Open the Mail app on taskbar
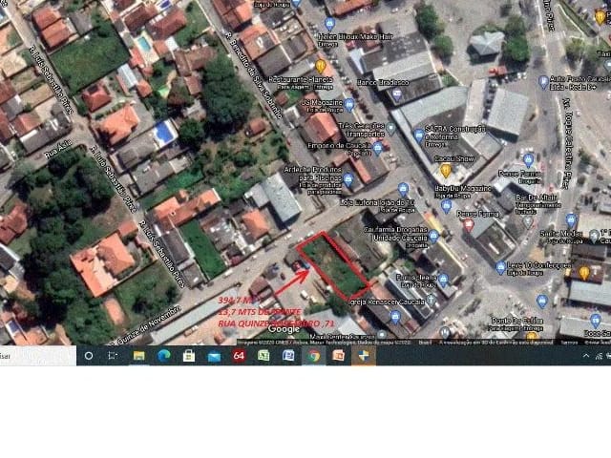The image size is (611, 458). [x=214, y=356]
